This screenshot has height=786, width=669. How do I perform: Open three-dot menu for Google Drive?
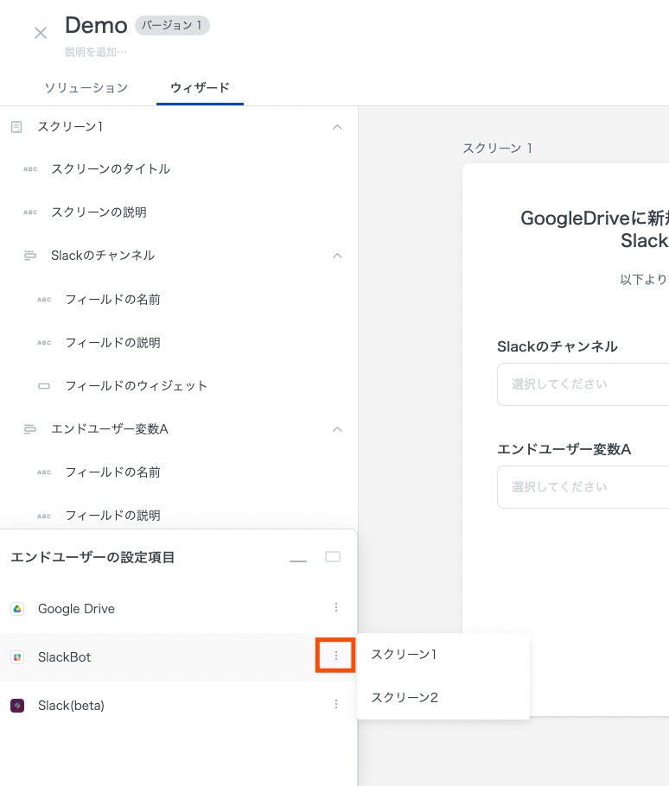coord(336,608)
